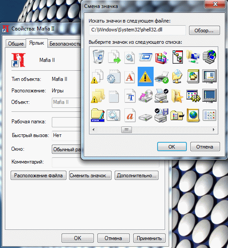Screen dimensions: 228x248
Task: Click the icon file path field
Action: pos(137,30)
